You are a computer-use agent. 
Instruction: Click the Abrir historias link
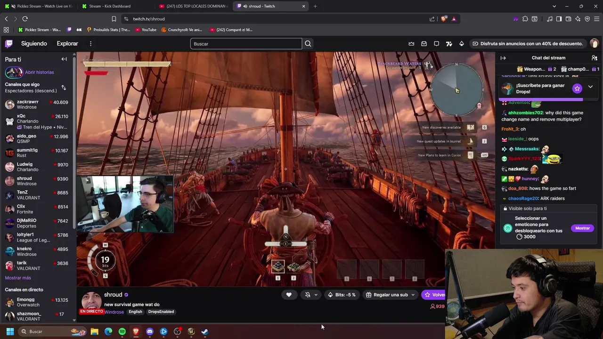tap(39, 73)
